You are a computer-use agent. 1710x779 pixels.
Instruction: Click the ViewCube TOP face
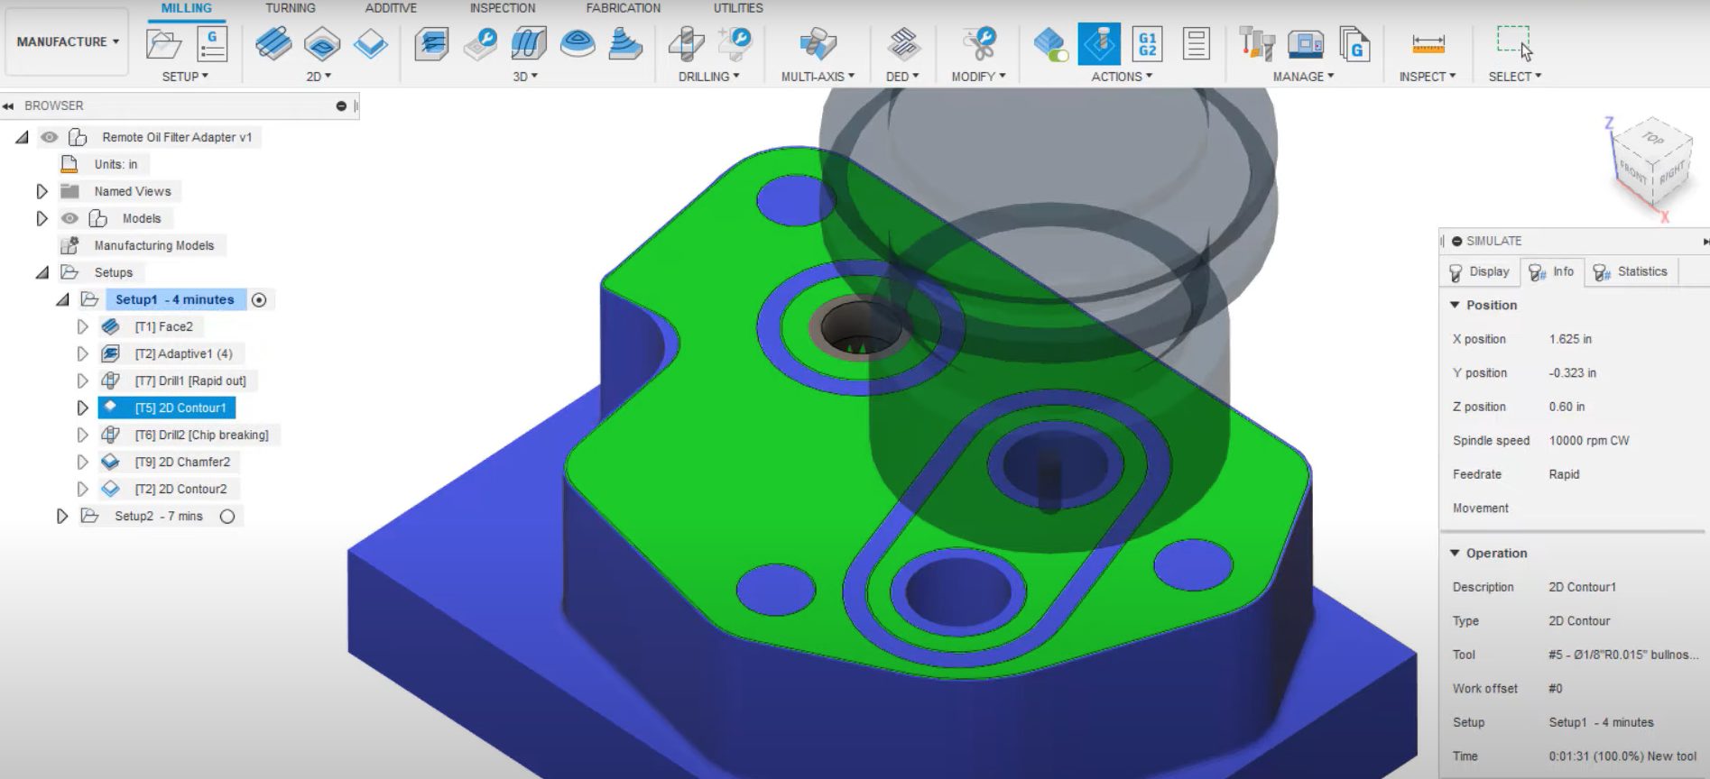point(1653,139)
